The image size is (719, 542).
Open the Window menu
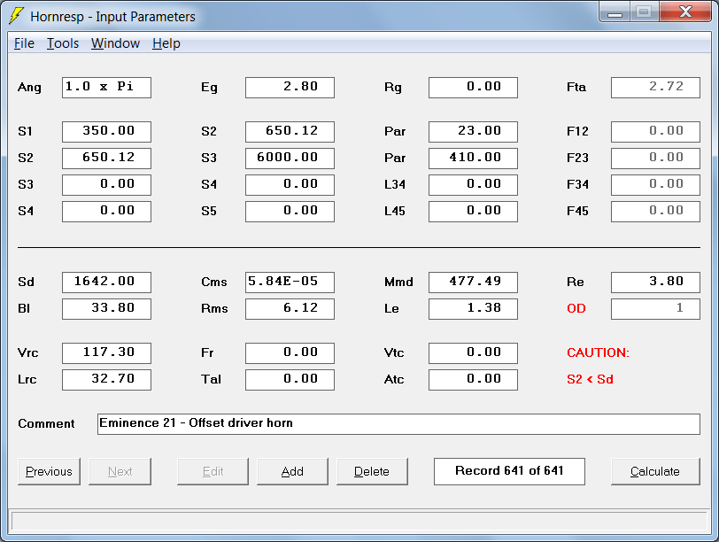pyautogui.click(x=115, y=43)
